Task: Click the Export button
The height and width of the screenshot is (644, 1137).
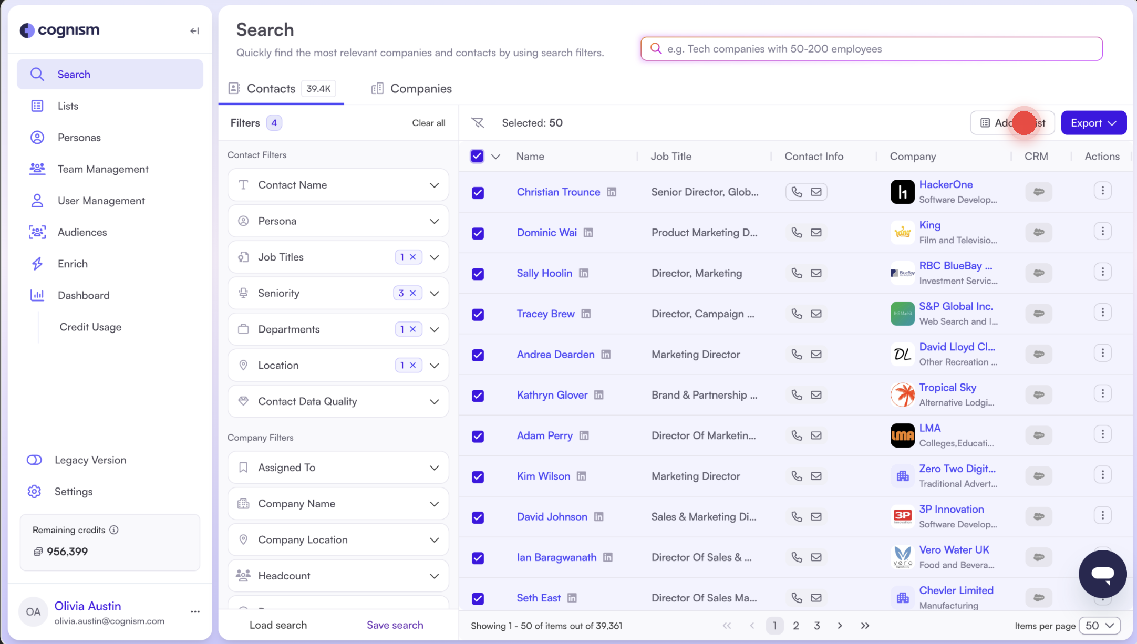Action: [x=1093, y=122]
